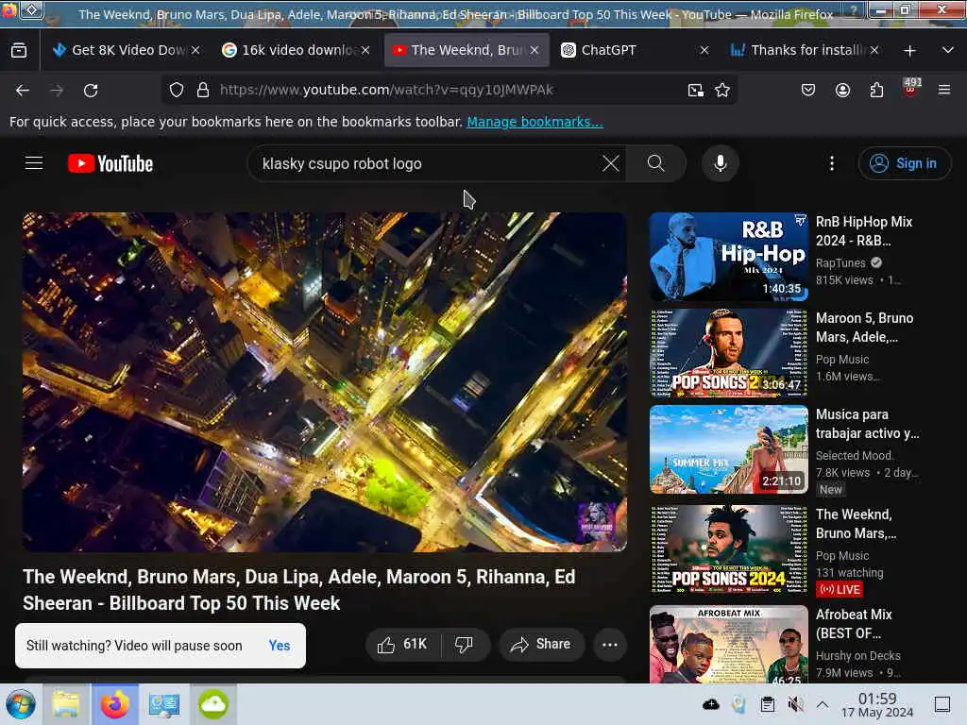Open green cloud app in taskbar
967x725 pixels.
click(213, 704)
